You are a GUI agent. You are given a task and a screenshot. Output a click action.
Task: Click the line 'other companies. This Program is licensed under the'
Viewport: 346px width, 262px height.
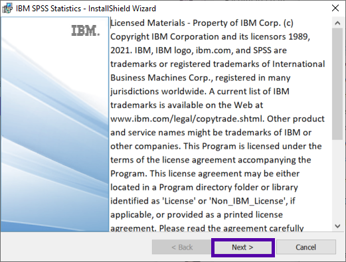(x=216, y=147)
